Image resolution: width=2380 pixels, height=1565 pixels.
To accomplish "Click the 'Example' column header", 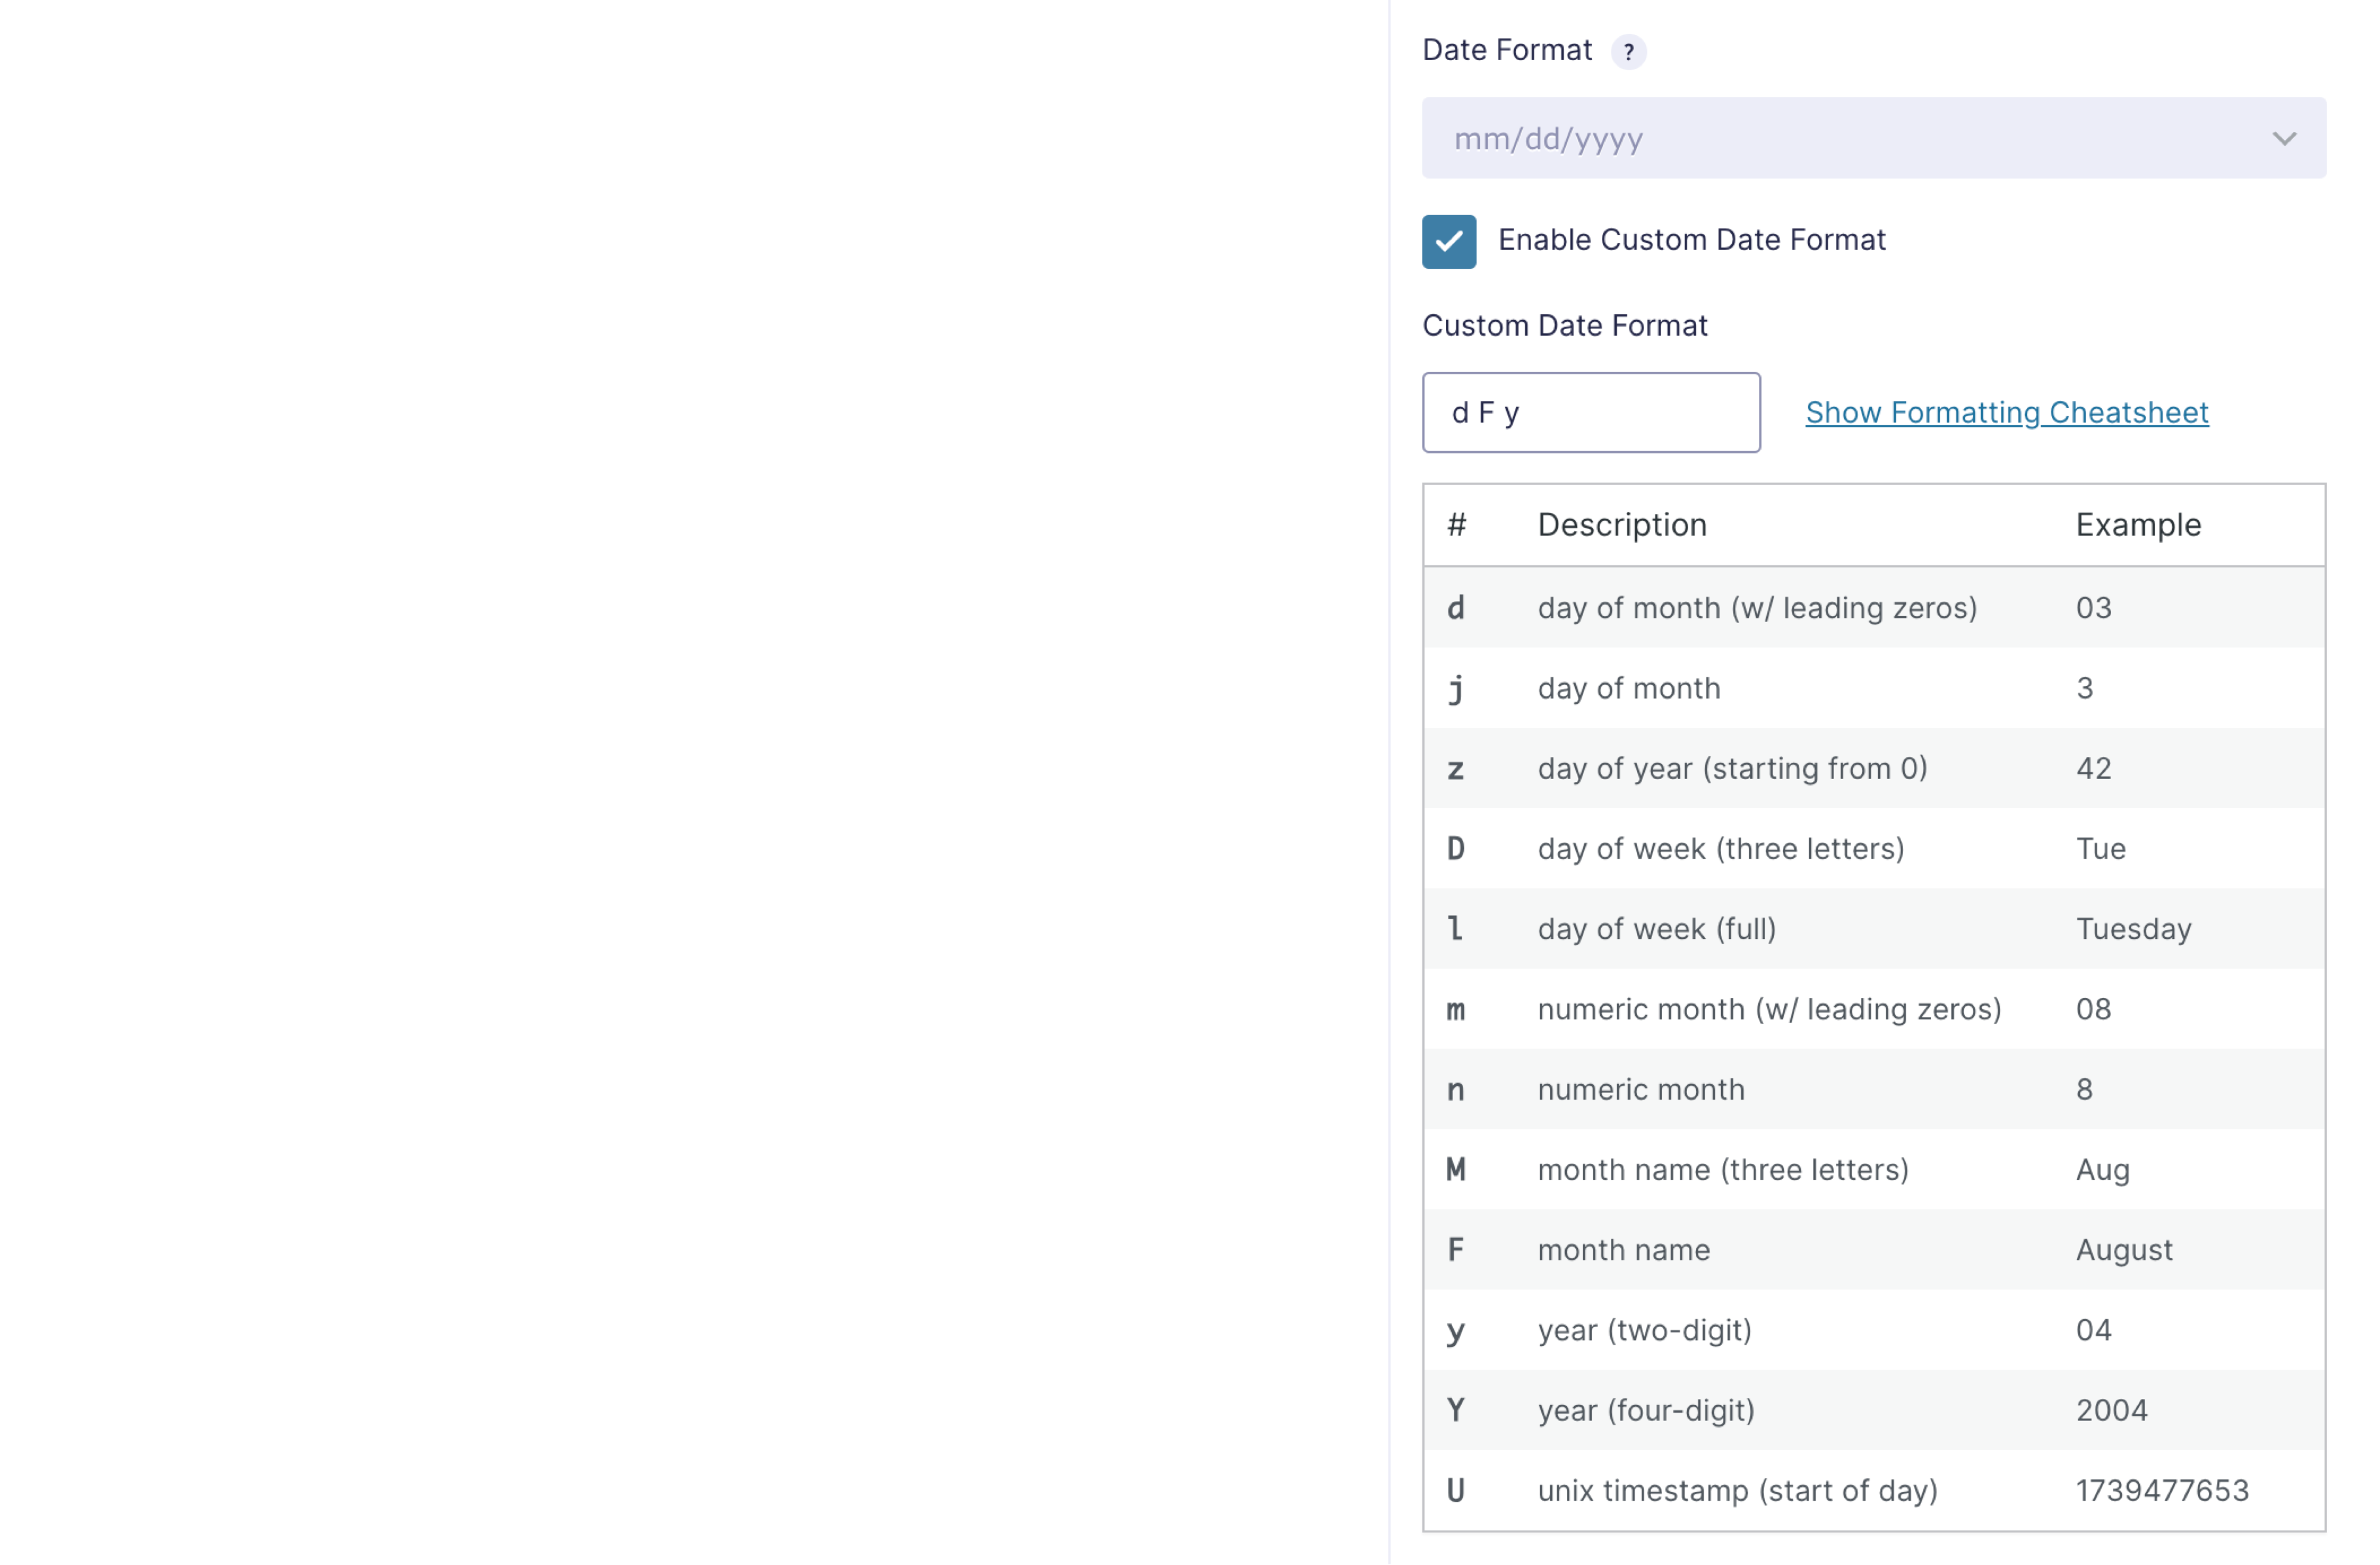I will pyautogui.click(x=2138, y=525).
